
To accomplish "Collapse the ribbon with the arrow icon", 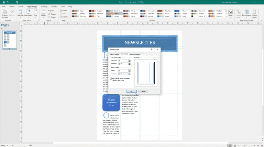I will (262, 21).
